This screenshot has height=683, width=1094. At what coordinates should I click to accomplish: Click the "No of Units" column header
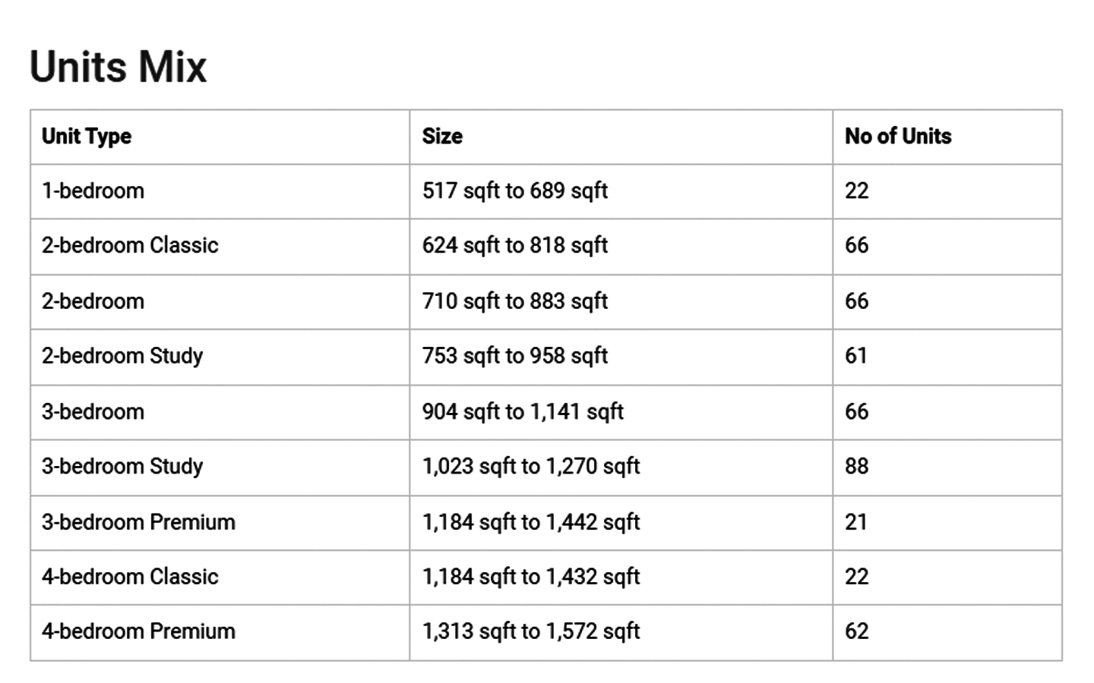point(898,137)
